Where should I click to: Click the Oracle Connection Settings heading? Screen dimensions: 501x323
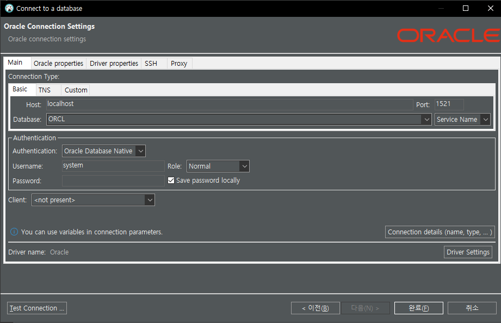(x=49, y=26)
